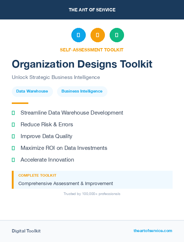Select the Business Intelligence tag

coord(82,91)
